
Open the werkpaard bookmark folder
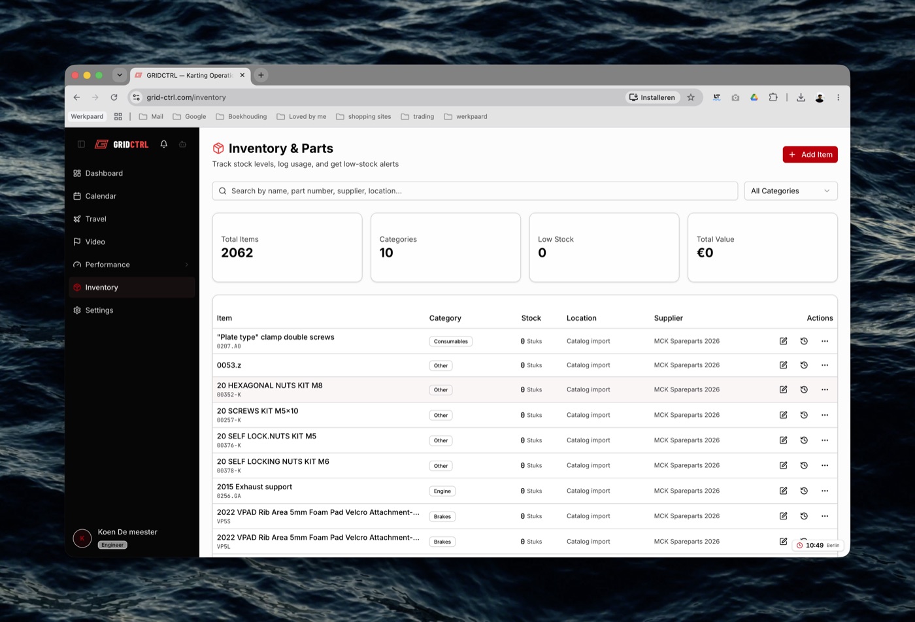(465, 116)
